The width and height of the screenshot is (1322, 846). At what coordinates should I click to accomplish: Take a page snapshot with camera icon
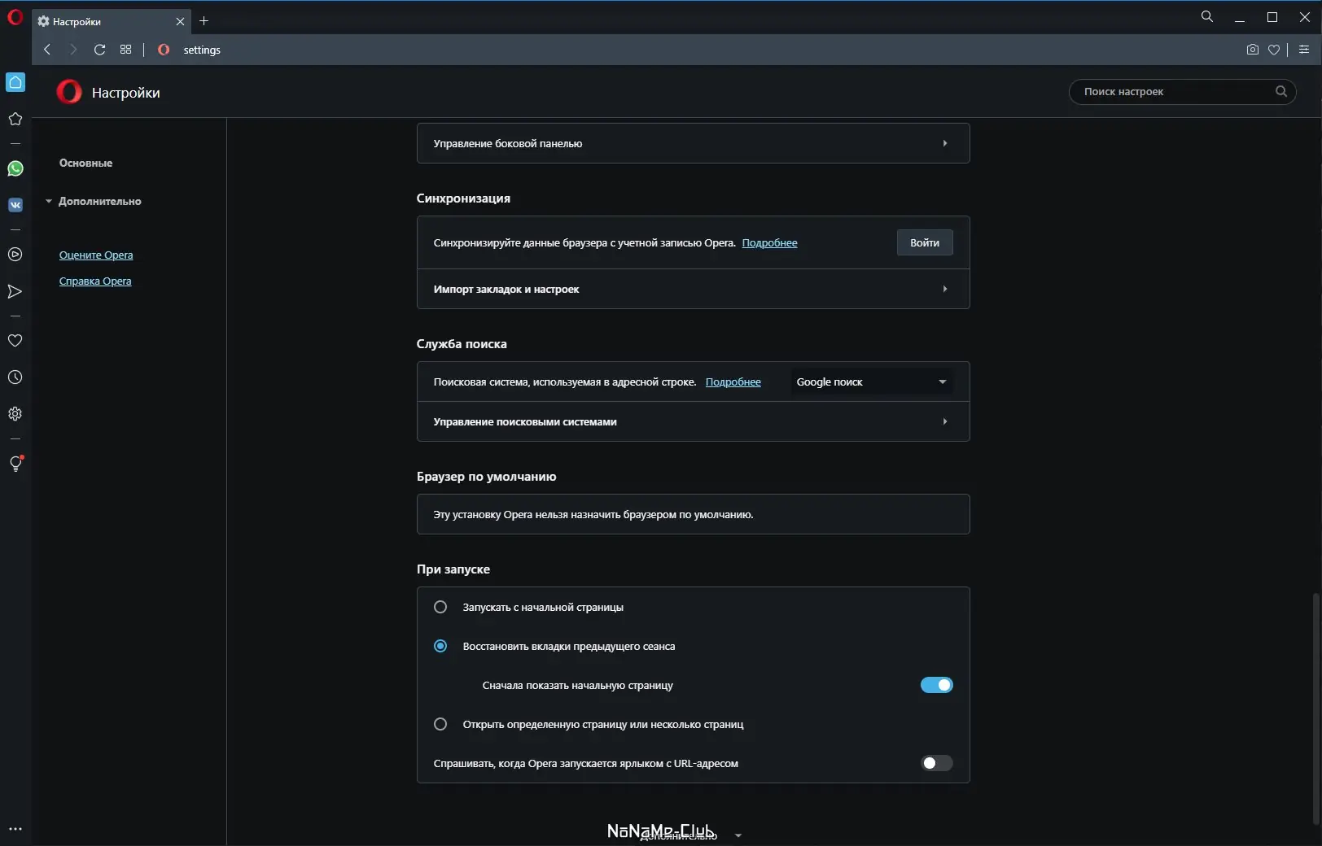(x=1252, y=50)
